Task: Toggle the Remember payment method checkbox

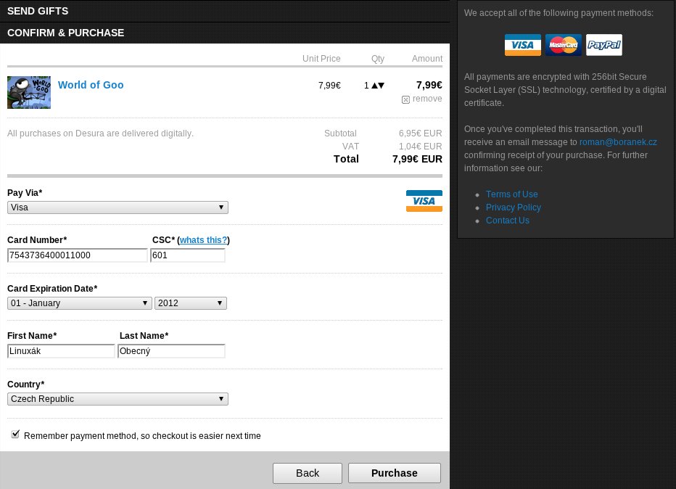Action: [15, 435]
